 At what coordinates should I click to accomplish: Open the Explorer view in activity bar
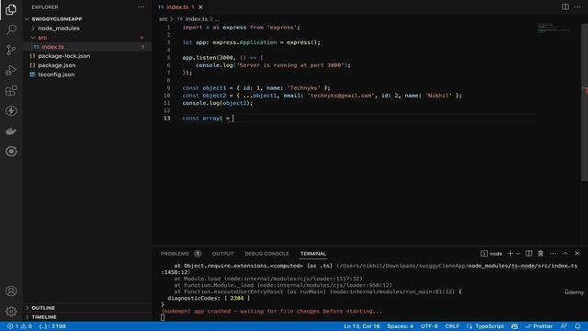[x=11, y=9]
